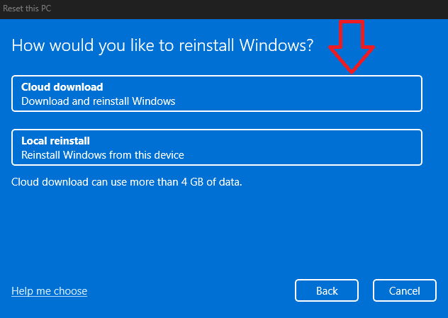Choose the Local reinstall option
This screenshot has height=318, width=448.
(216, 147)
